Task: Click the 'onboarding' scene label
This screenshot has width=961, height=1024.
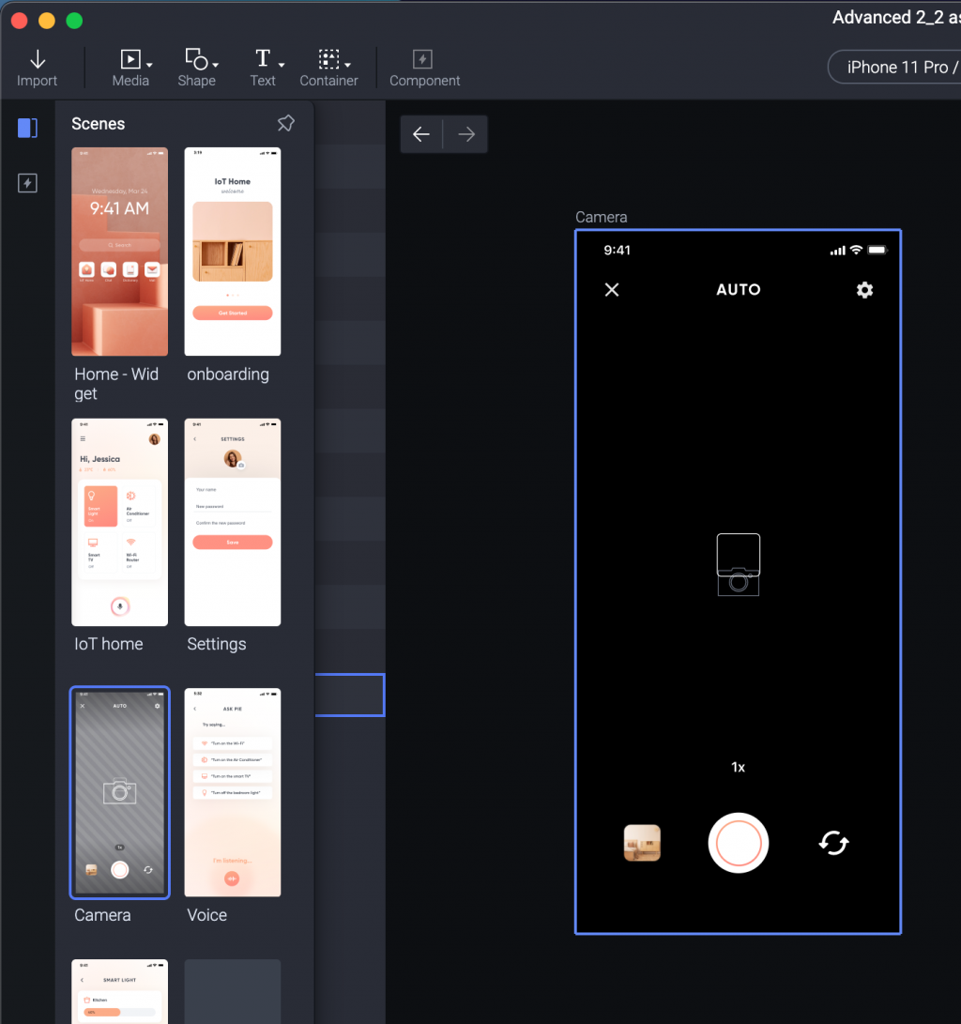Action: pyautogui.click(x=228, y=374)
